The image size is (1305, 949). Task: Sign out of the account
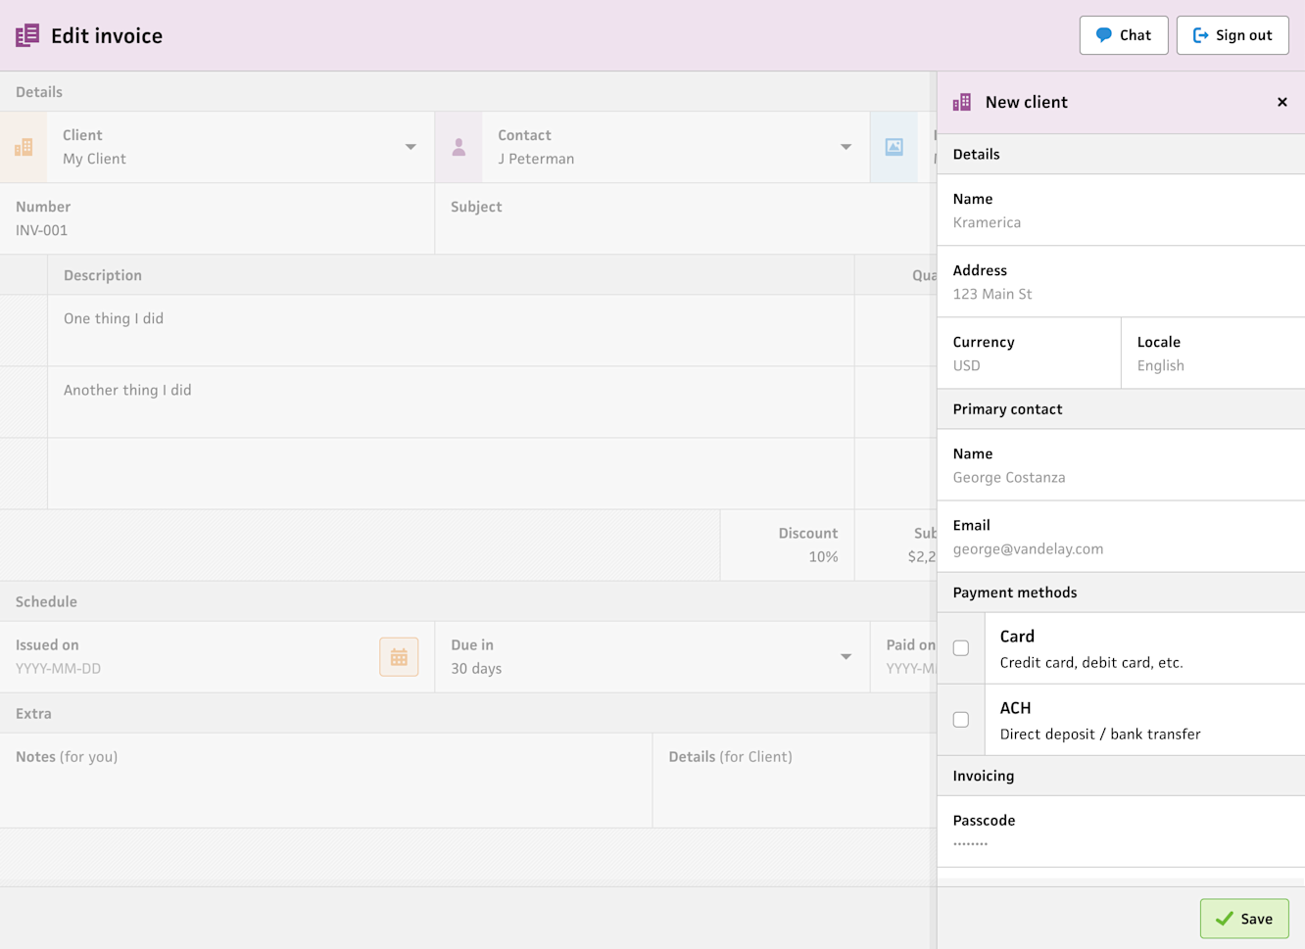click(x=1232, y=35)
